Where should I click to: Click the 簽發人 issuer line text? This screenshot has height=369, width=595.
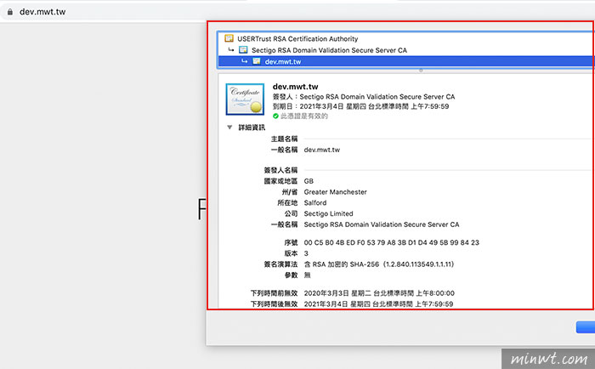(x=364, y=97)
